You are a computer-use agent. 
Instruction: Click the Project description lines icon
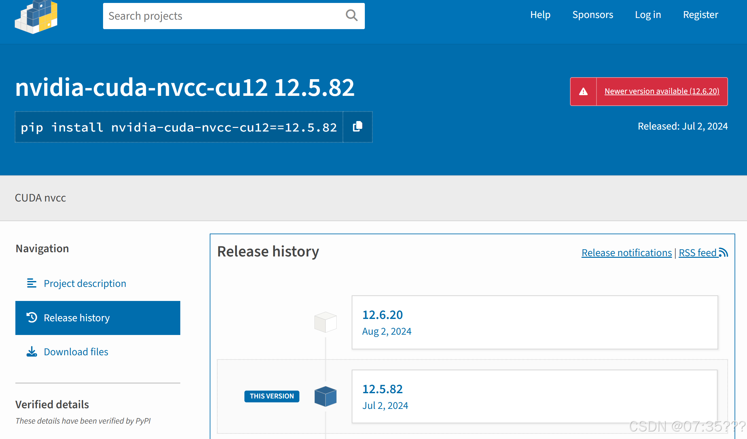(x=32, y=283)
